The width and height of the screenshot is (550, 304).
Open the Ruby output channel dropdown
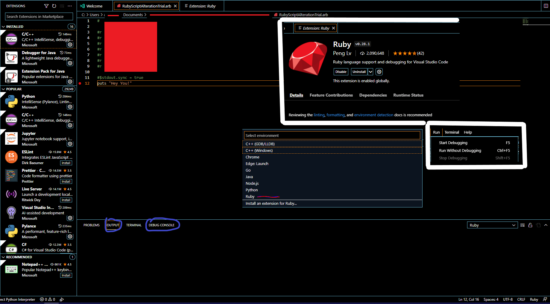coord(492,225)
